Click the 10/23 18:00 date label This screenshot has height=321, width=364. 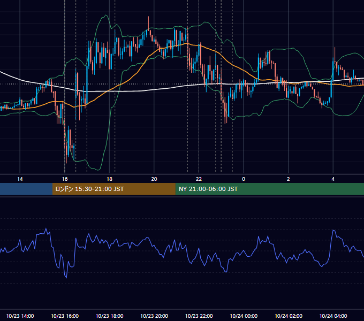pos(109,316)
